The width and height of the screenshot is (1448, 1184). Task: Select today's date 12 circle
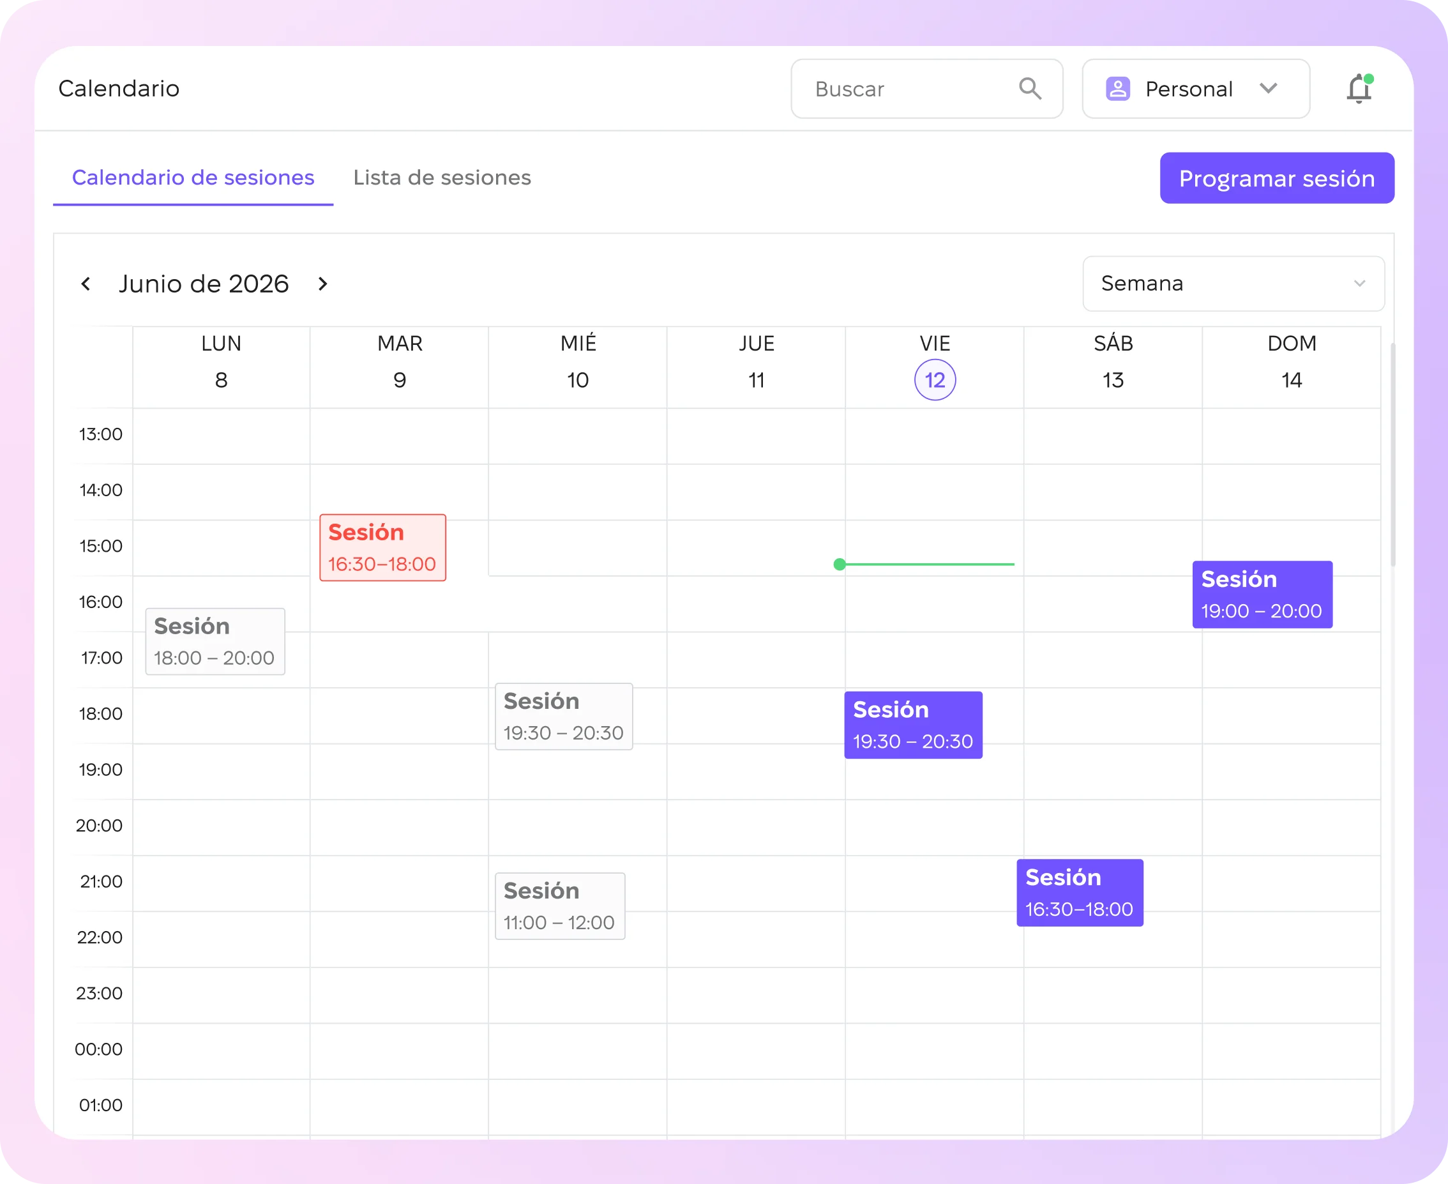pos(935,380)
